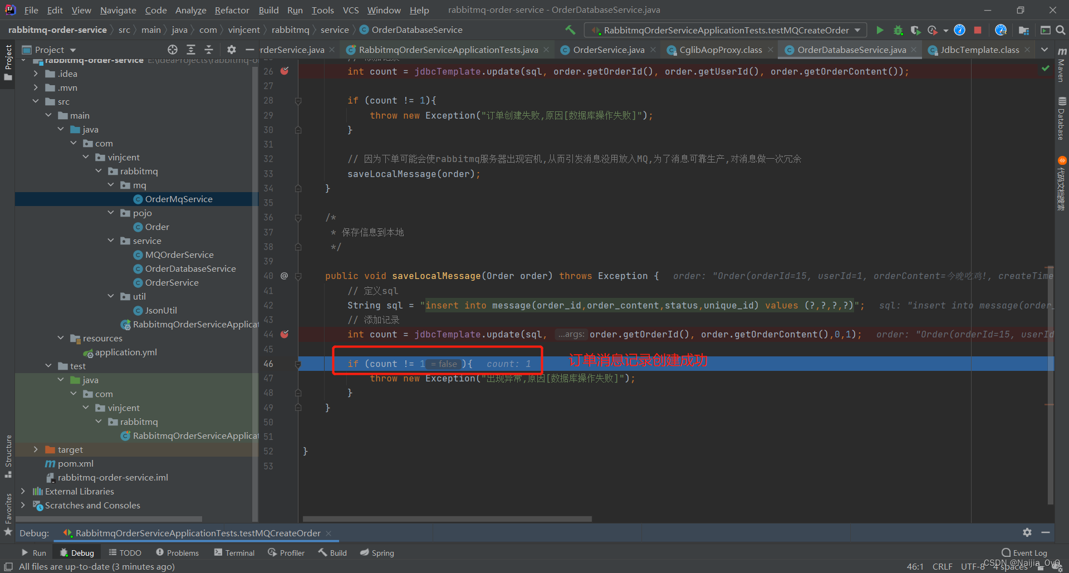
Task: Click override gutter icon at line 40
Action: (x=284, y=276)
